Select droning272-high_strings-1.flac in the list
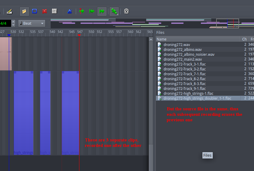This screenshot has width=254, height=171. coord(188,93)
